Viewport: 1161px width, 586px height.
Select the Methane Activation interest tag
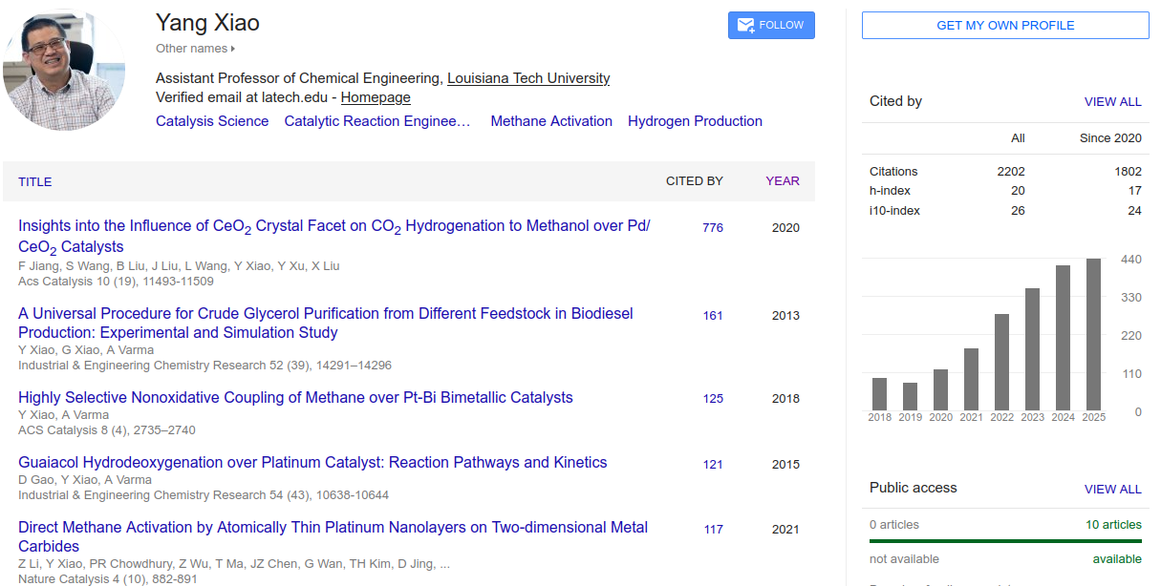(551, 121)
